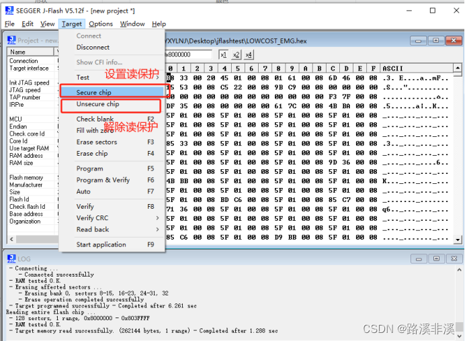Click the J-Flash application title icon
The width and height of the screenshot is (465, 341).
click(9, 11)
